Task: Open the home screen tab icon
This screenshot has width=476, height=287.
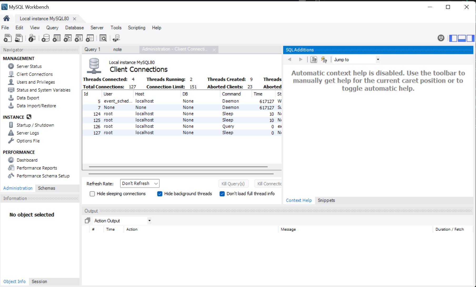Action: (x=7, y=18)
